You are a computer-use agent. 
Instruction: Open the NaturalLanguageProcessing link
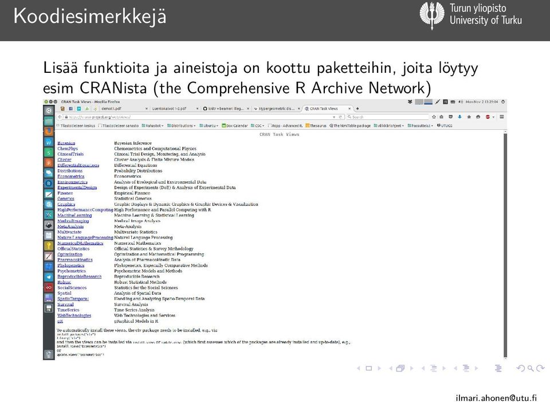coord(85,237)
